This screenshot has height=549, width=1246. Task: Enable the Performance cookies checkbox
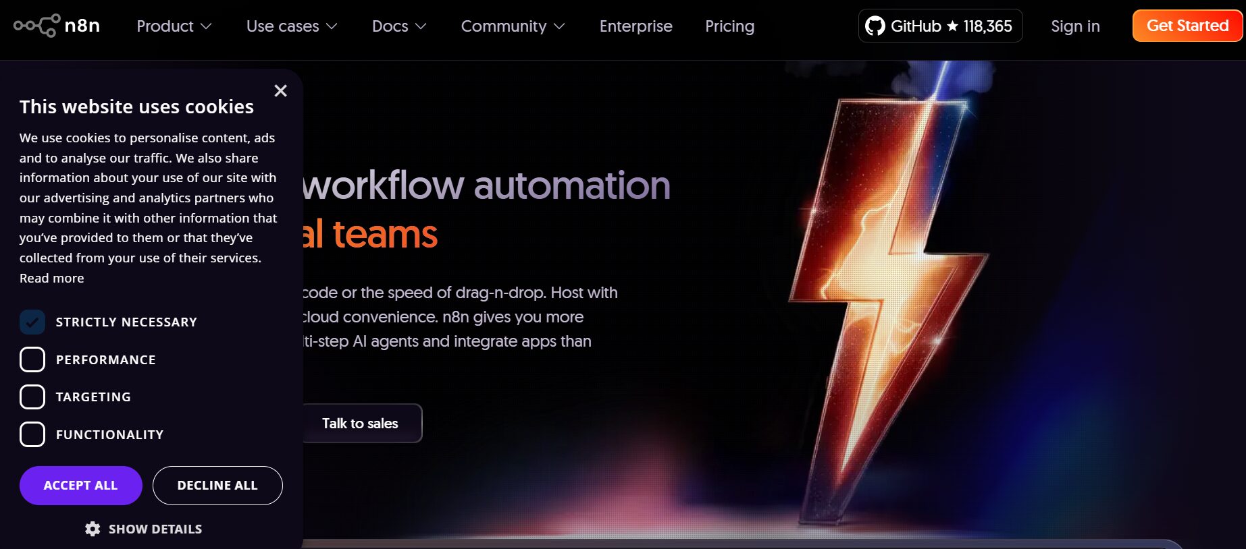[x=32, y=359]
